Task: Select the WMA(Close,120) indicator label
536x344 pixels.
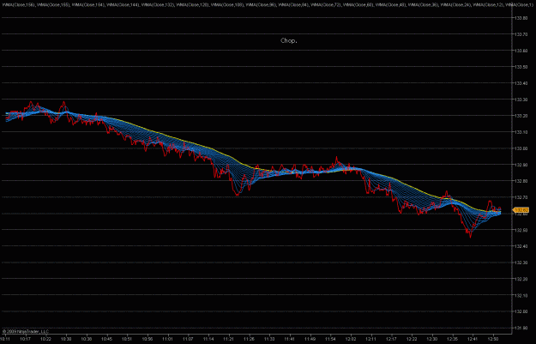Action: click(x=192, y=5)
